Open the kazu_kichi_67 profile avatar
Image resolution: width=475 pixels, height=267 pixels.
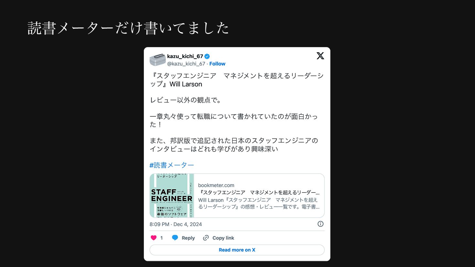tap(157, 60)
